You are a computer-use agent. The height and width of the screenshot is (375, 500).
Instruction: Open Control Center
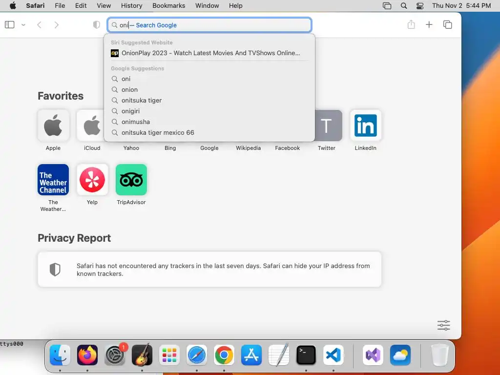coord(420,6)
